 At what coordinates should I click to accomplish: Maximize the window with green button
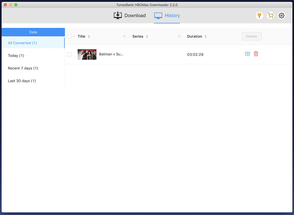16,5
